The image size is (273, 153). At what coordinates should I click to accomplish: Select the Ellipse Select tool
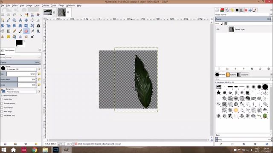pos(9,15)
